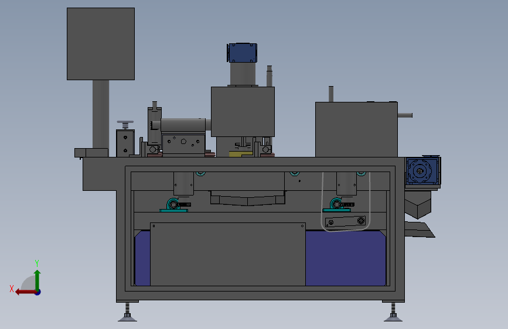The height and width of the screenshot is (329, 508).
Task: Select the blue motor on top of the machine
Action: pyautogui.click(x=242, y=53)
